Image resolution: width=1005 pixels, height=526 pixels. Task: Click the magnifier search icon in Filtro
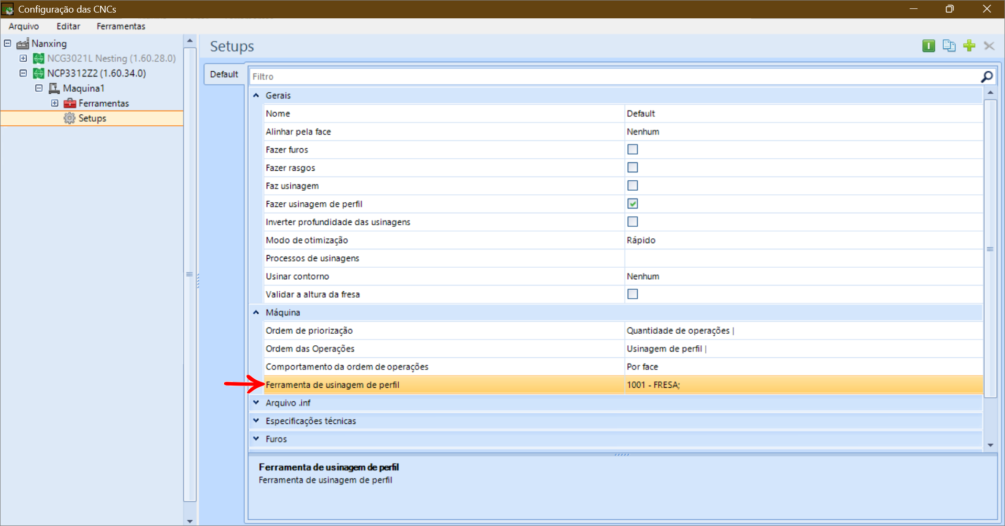(x=987, y=76)
